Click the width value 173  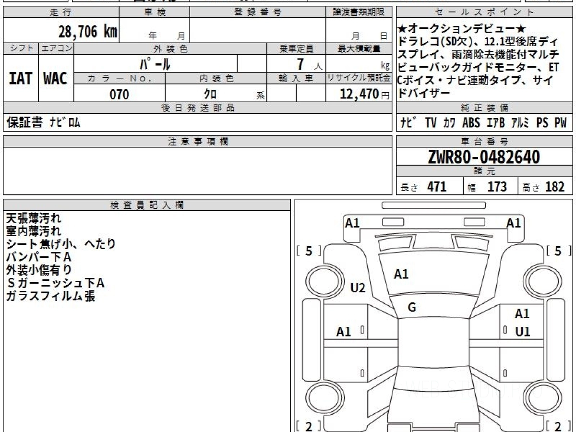tap(497, 187)
